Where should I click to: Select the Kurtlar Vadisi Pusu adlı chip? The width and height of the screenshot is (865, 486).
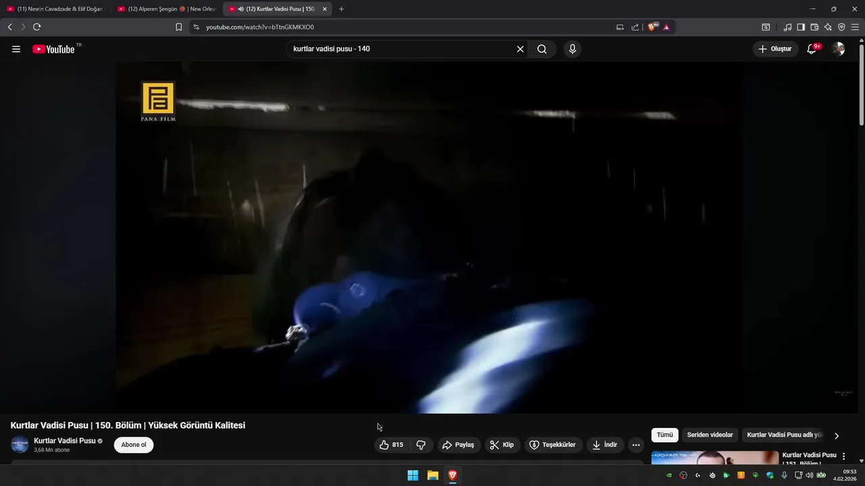784,435
